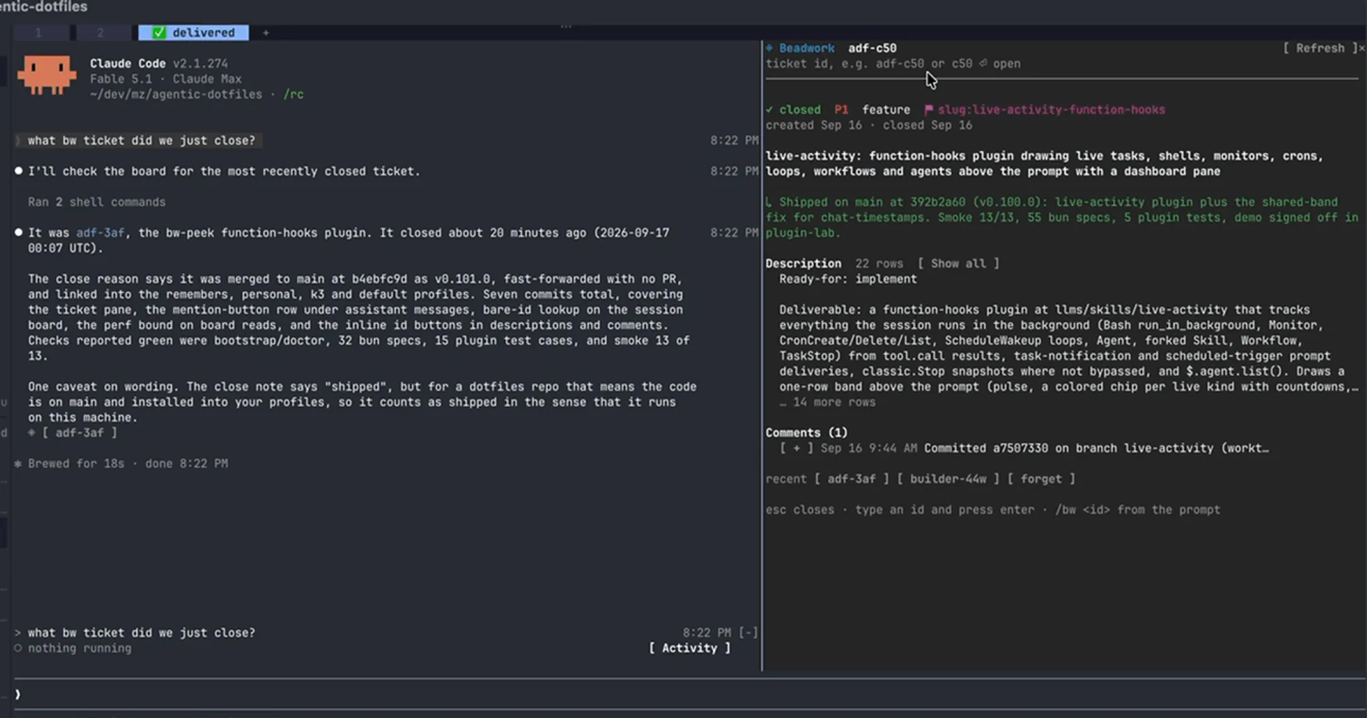The image size is (1367, 718).
Task: Collapse prompt summary with [-] toggle
Action: point(748,633)
